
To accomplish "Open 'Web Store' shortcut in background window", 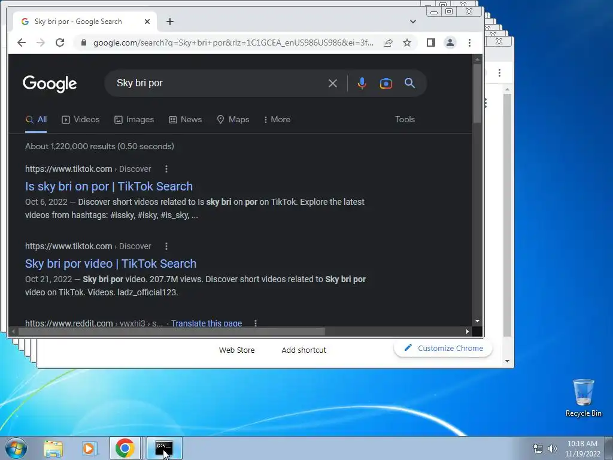I will pos(236,350).
